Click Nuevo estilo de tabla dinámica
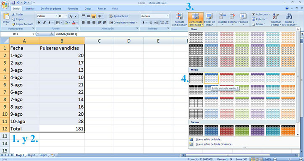This screenshot has height=161, width=304. pos(214,144)
